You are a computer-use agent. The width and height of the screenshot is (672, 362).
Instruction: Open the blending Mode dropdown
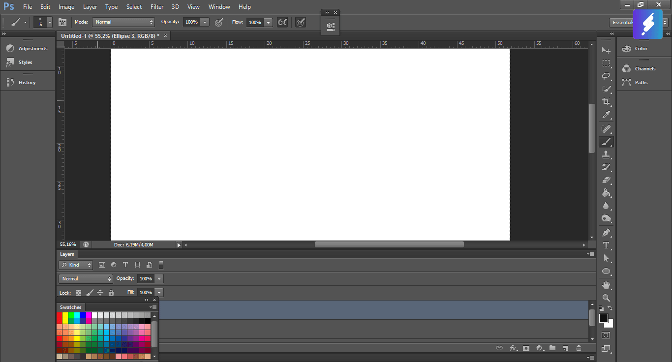click(123, 22)
